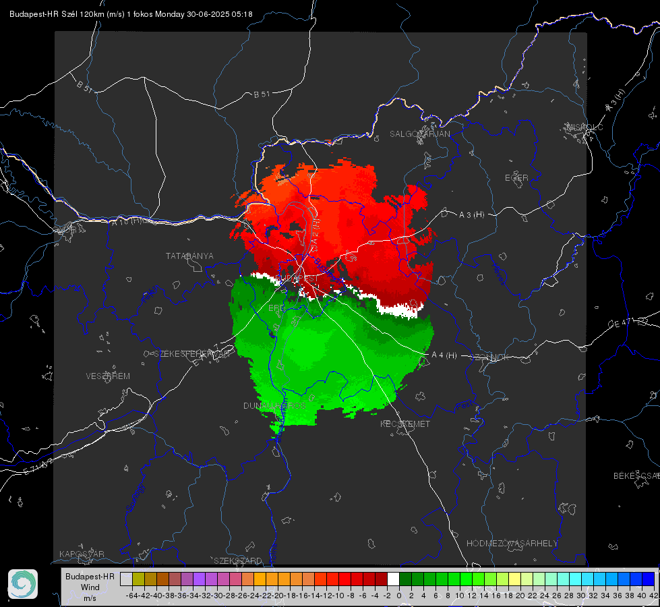Click the -10 legend scale value
Viewport: 660px width, 607px height.
coord(338,596)
